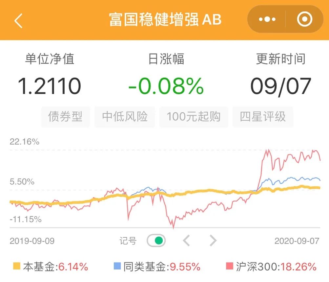Toggle the 记号 marker switch
The height and width of the screenshot is (282, 329).
(x=156, y=240)
